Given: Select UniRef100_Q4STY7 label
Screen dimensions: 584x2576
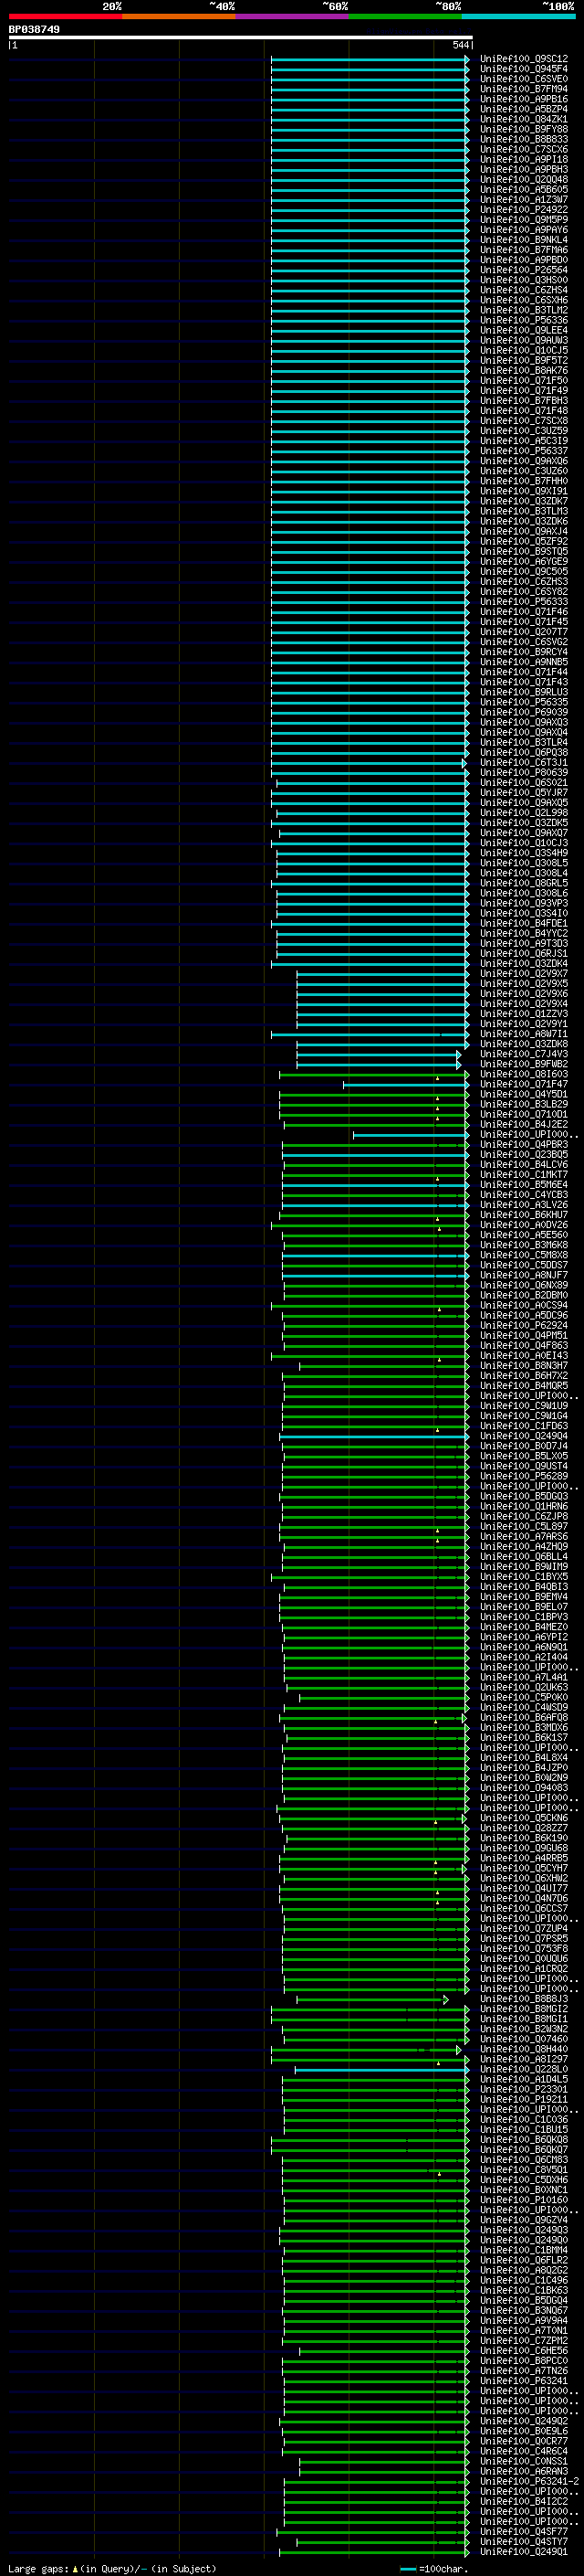Looking at the screenshot, I should click(523, 2541).
